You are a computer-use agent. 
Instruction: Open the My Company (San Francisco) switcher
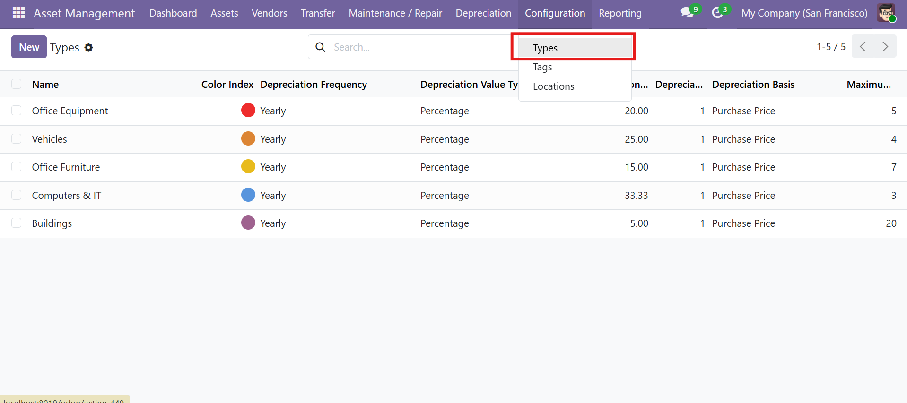[804, 13]
